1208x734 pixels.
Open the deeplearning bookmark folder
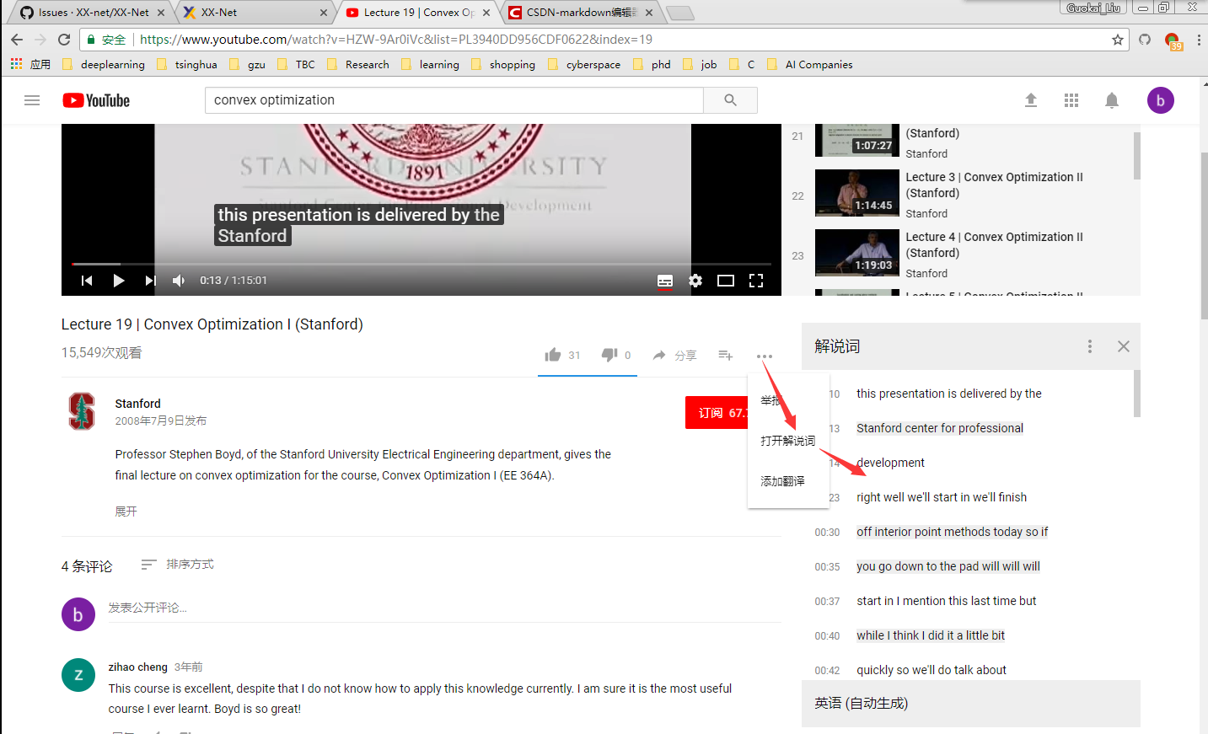tap(104, 64)
